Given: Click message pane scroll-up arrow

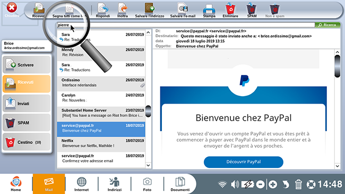Looking at the screenshot, I should pos(337,52).
